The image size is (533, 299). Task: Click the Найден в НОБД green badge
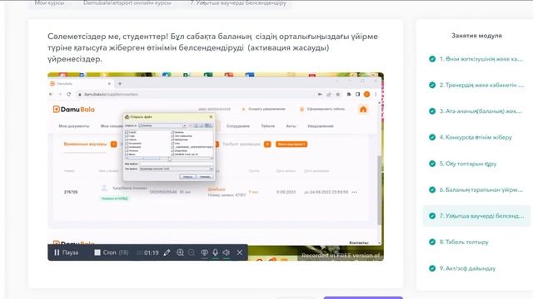(115, 199)
